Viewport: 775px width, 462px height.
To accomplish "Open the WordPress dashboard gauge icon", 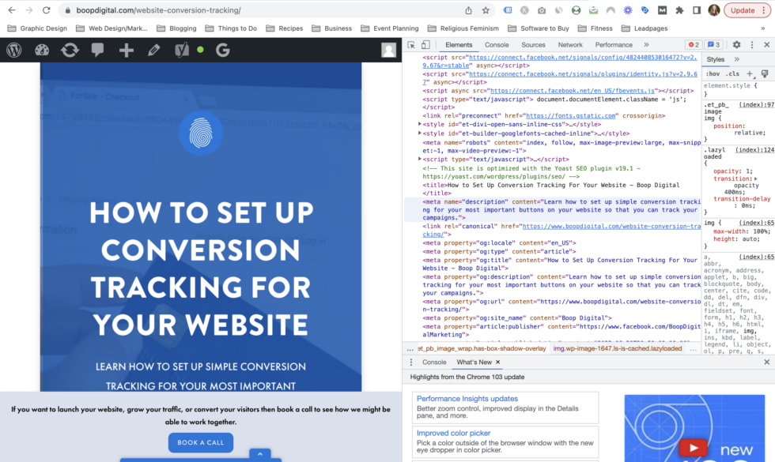I will pos(42,50).
